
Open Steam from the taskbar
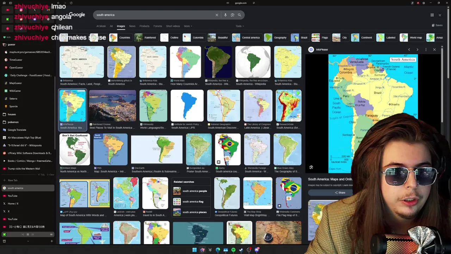[241, 250]
